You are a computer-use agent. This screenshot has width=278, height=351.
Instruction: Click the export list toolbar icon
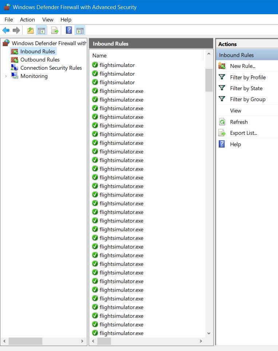(55, 30)
